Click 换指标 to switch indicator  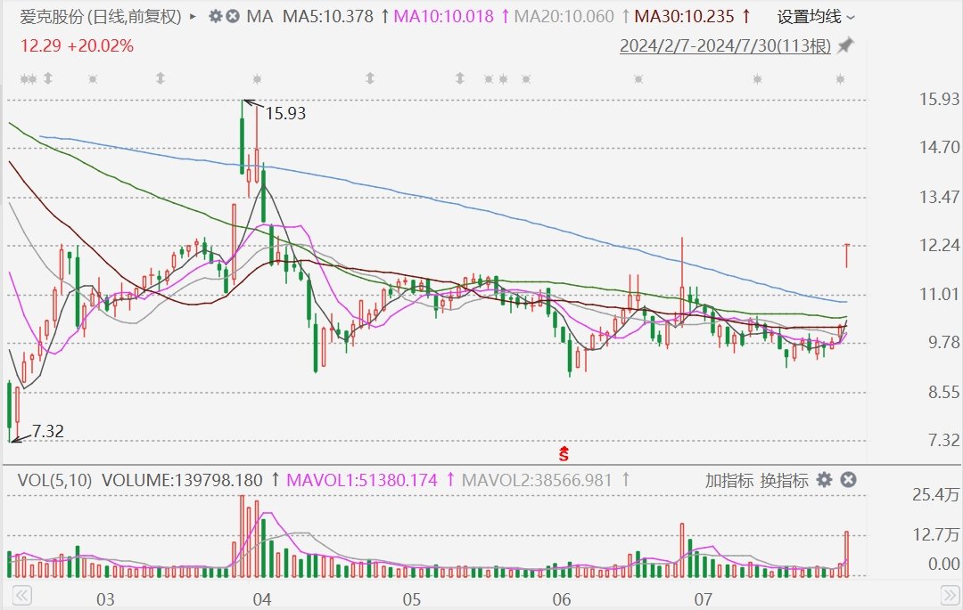point(784,481)
